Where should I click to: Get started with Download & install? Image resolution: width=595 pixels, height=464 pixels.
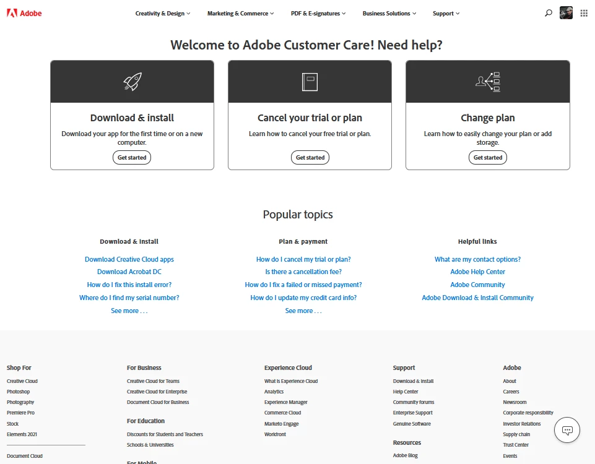pos(132,157)
